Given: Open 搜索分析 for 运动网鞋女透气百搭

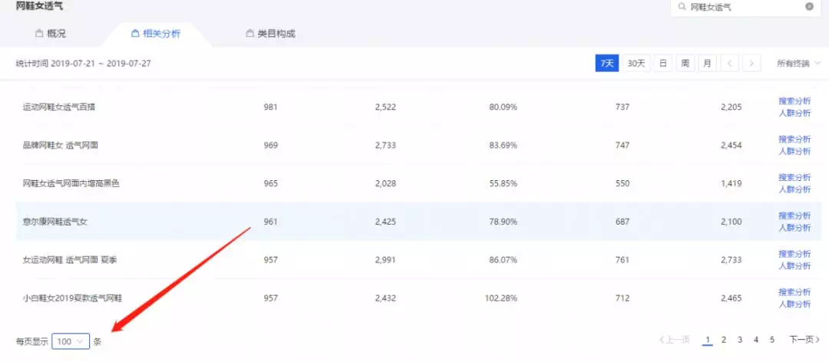Looking at the screenshot, I should pos(794,100).
